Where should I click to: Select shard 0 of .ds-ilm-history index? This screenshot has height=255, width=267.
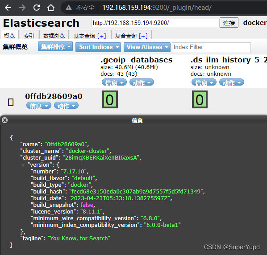tap(200, 99)
